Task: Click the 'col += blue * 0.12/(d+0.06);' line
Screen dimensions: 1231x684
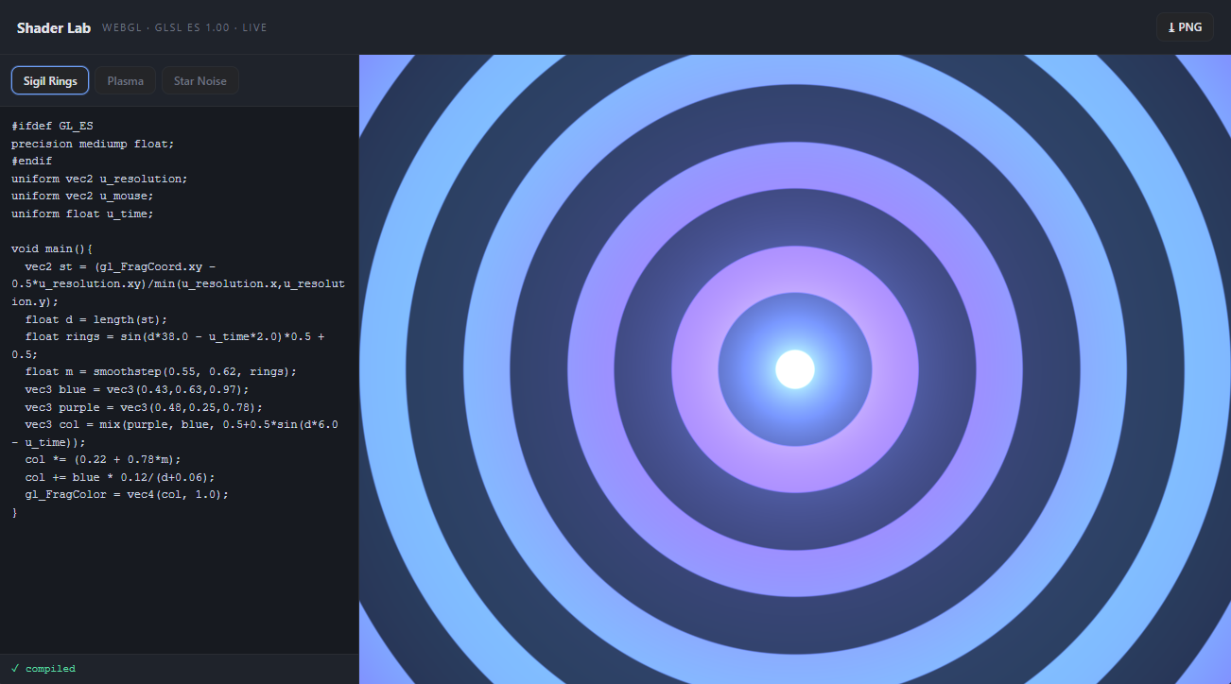Action: (120, 477)
